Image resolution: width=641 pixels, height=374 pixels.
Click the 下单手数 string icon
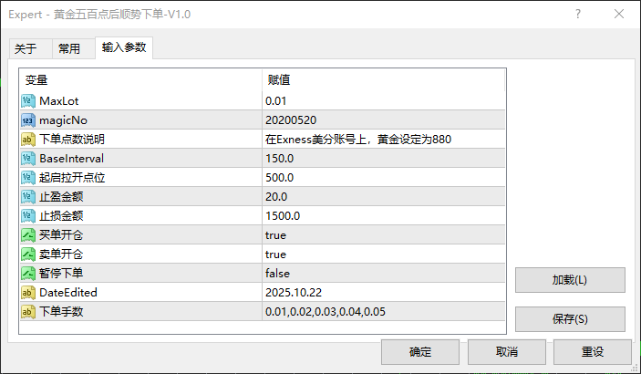pos(27,311)
